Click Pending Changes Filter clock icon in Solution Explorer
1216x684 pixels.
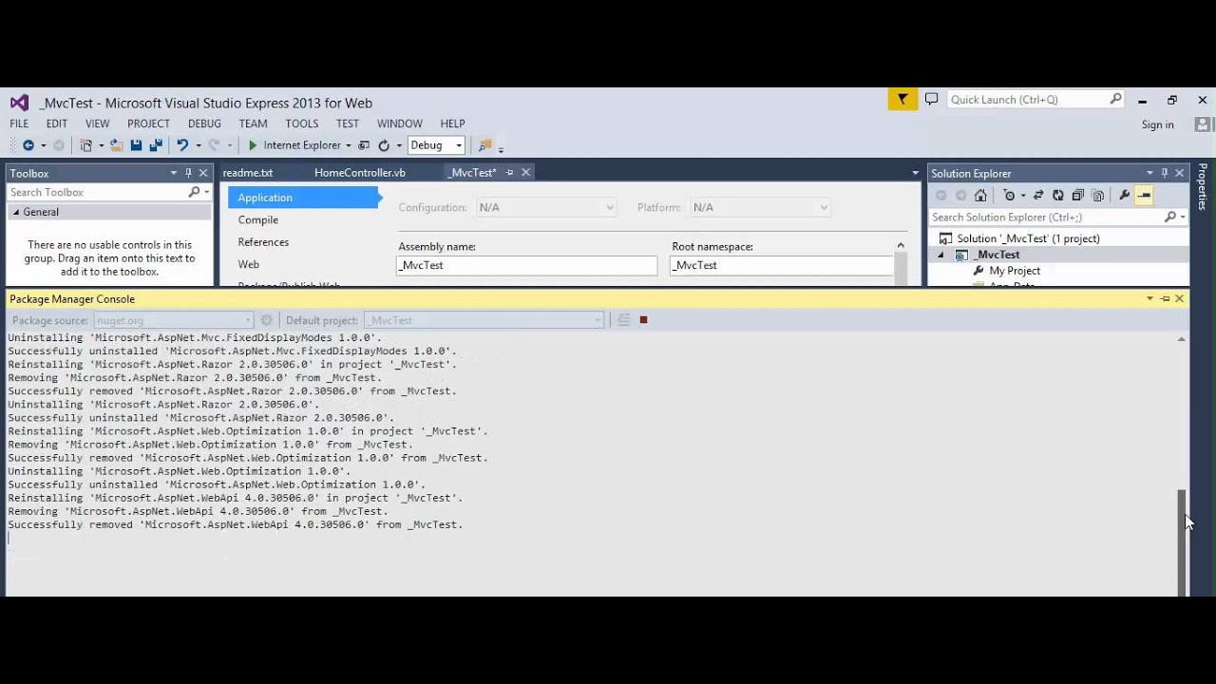point(1009,195)
